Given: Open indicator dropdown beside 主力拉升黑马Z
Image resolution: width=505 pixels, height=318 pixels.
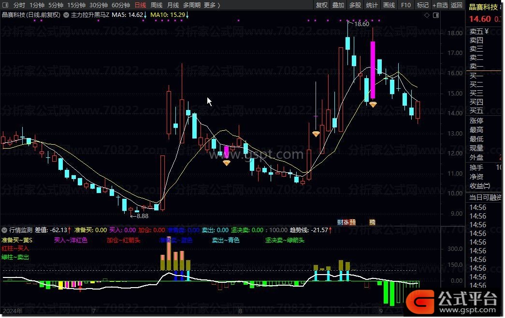Looking at the screenshot, I should [66, 15].
